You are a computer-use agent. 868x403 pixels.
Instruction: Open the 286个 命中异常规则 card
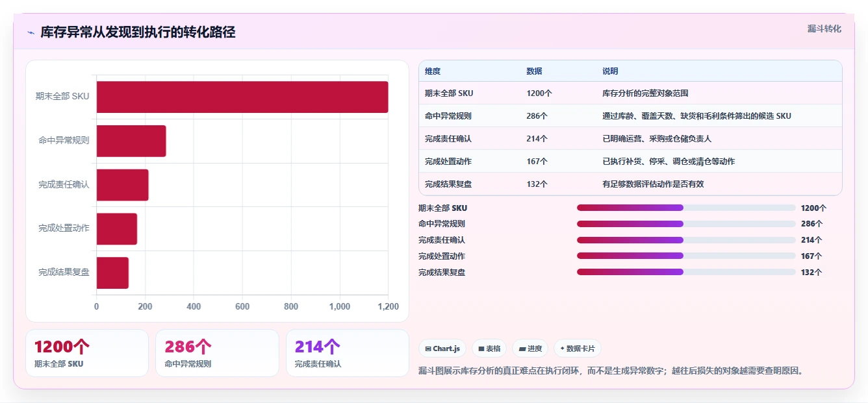(x=217, y=353)
